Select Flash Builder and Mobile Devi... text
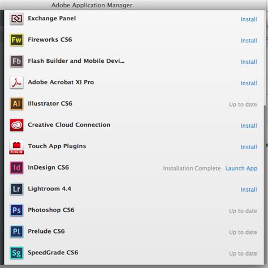Viewport: 268px width, 268px height. click(x=76, y=61)
